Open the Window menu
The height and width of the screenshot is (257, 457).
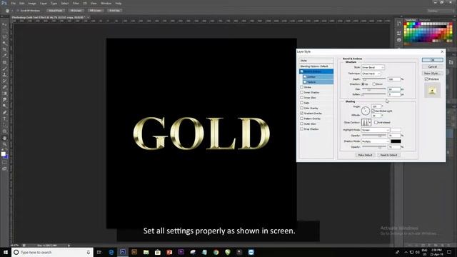click(x=106, y=3)
